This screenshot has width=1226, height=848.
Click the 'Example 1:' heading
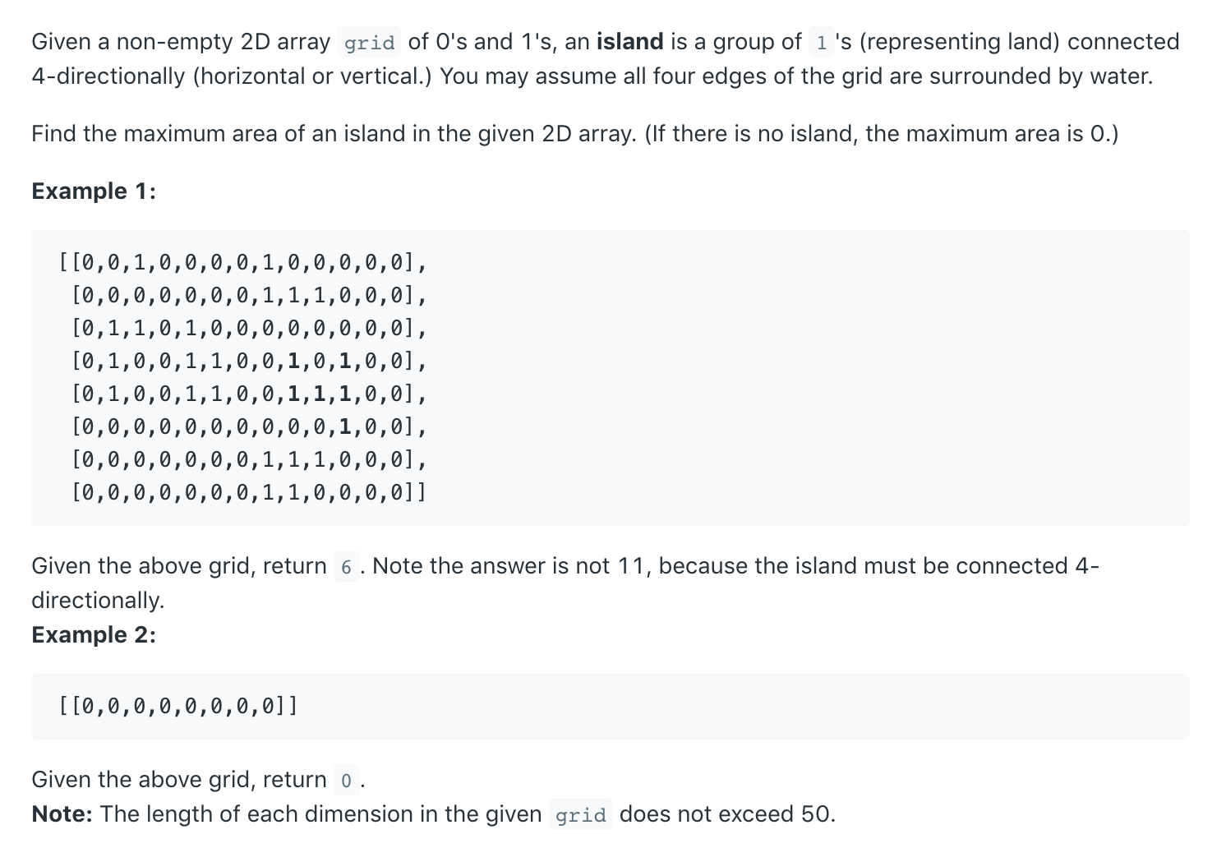(x=94, y=191)
